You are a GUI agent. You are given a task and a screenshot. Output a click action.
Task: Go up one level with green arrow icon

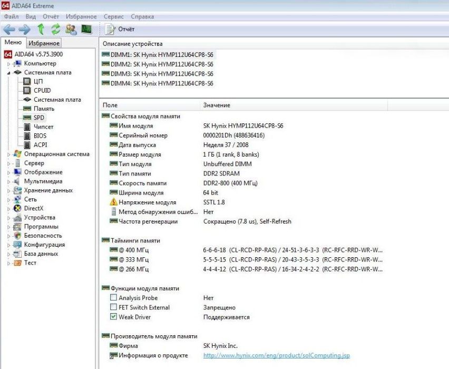coord(41,29)
